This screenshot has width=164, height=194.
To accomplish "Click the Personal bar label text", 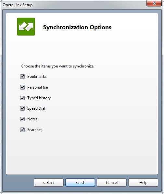I will pyautogui.click(x=38, y=87).
